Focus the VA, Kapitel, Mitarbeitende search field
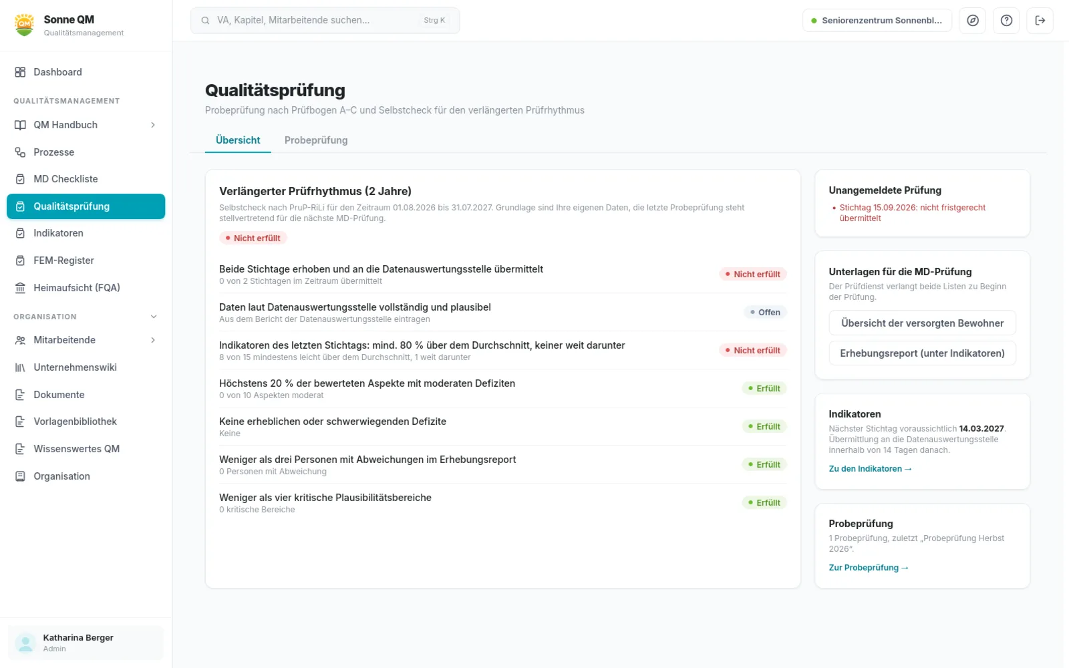 click(325, 21)
